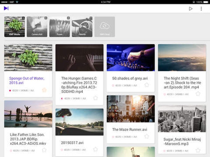Favorite the Sugar_feat.Nicki Minaj mp3
The height and width of the screenshot is (157, 210).
(x=198, y=151)
